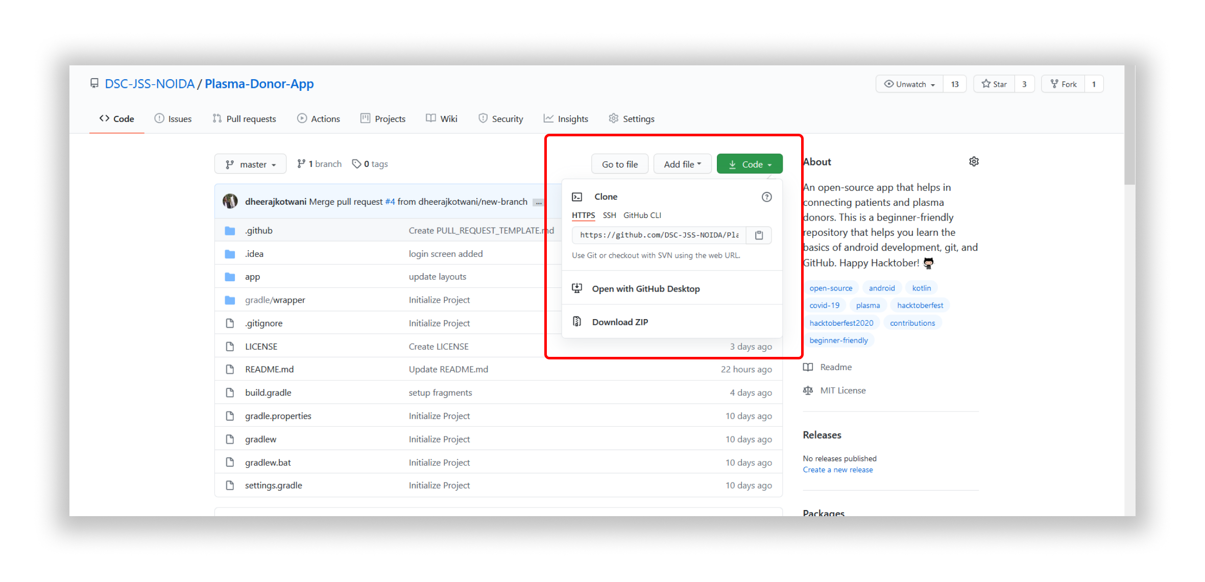Screen dimensions: 1205x582
Task: Click dheerajkotwani's avatar thumbnail
Action: pos(230,201)
